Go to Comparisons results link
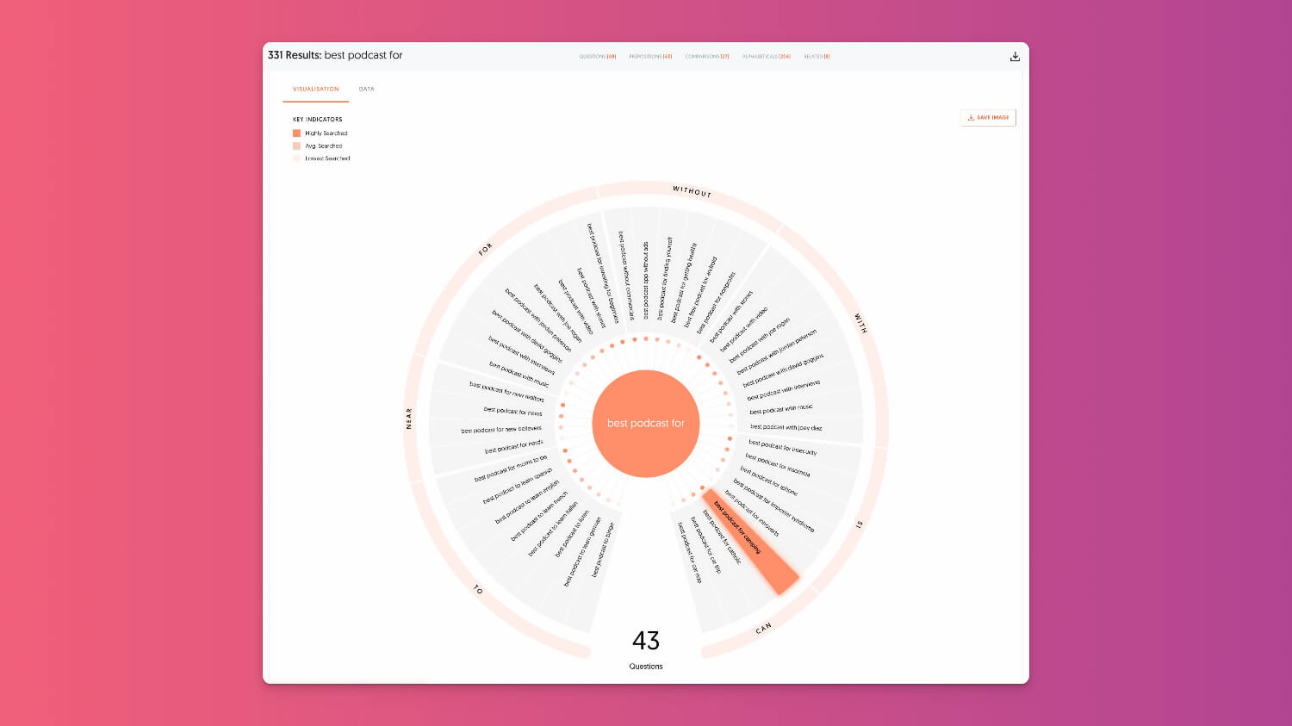This screenshot has height=726, width=1292. point(706,57)
